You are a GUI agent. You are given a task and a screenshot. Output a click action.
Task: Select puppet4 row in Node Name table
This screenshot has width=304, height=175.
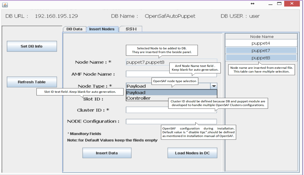261,43
